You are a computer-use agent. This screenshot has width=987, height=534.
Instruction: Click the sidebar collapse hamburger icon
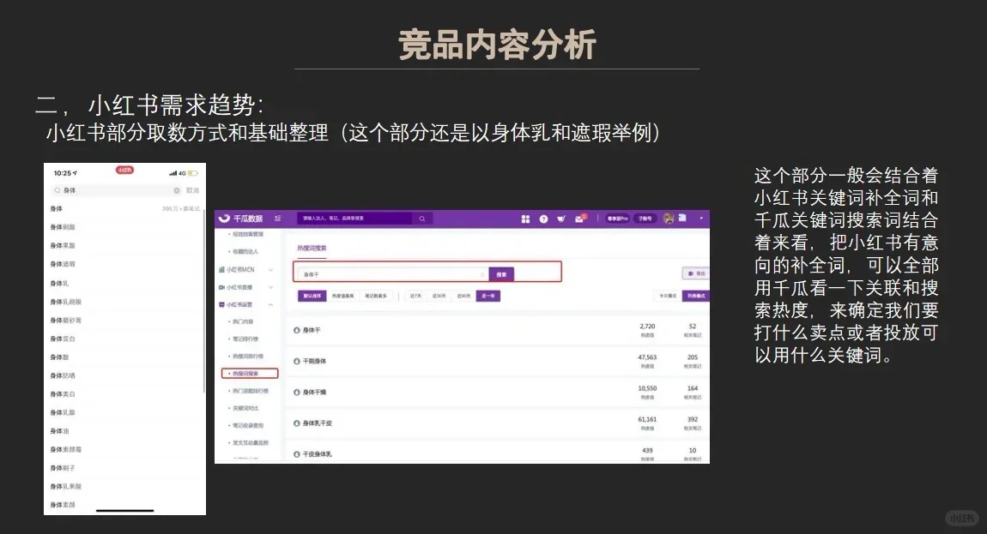point(276,219)
